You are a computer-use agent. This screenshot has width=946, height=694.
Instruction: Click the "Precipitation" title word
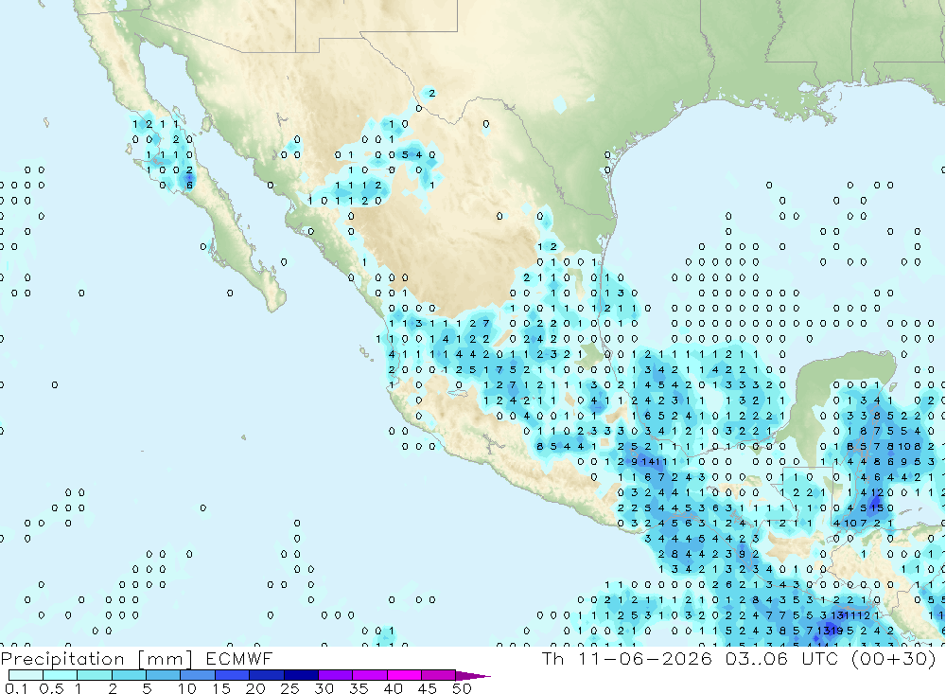[x=62, y=659]
